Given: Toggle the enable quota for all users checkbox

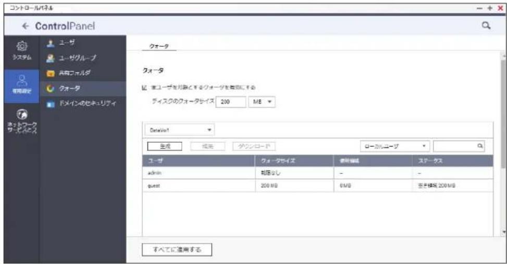Looking at the screenshot, I should pos(144,87).
